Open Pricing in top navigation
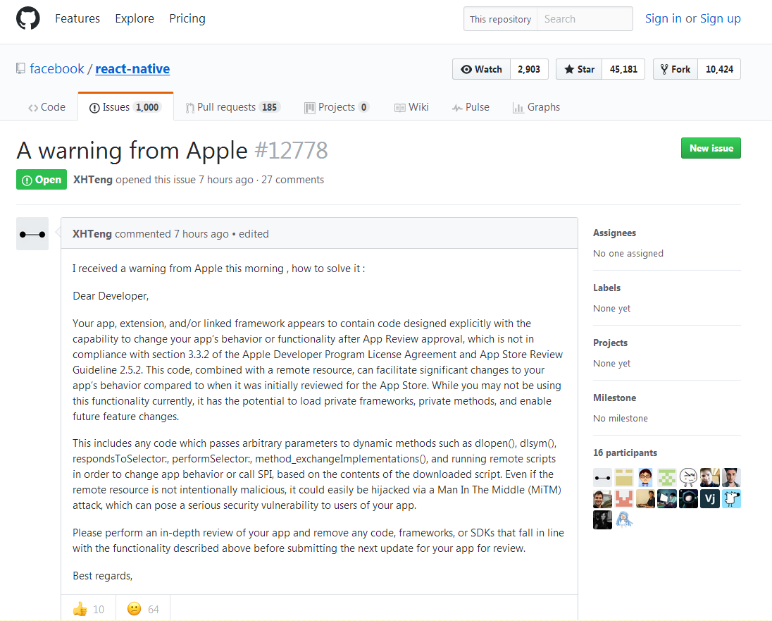The image size is (772, 621). pyautogui.click(x=187, y=19)
